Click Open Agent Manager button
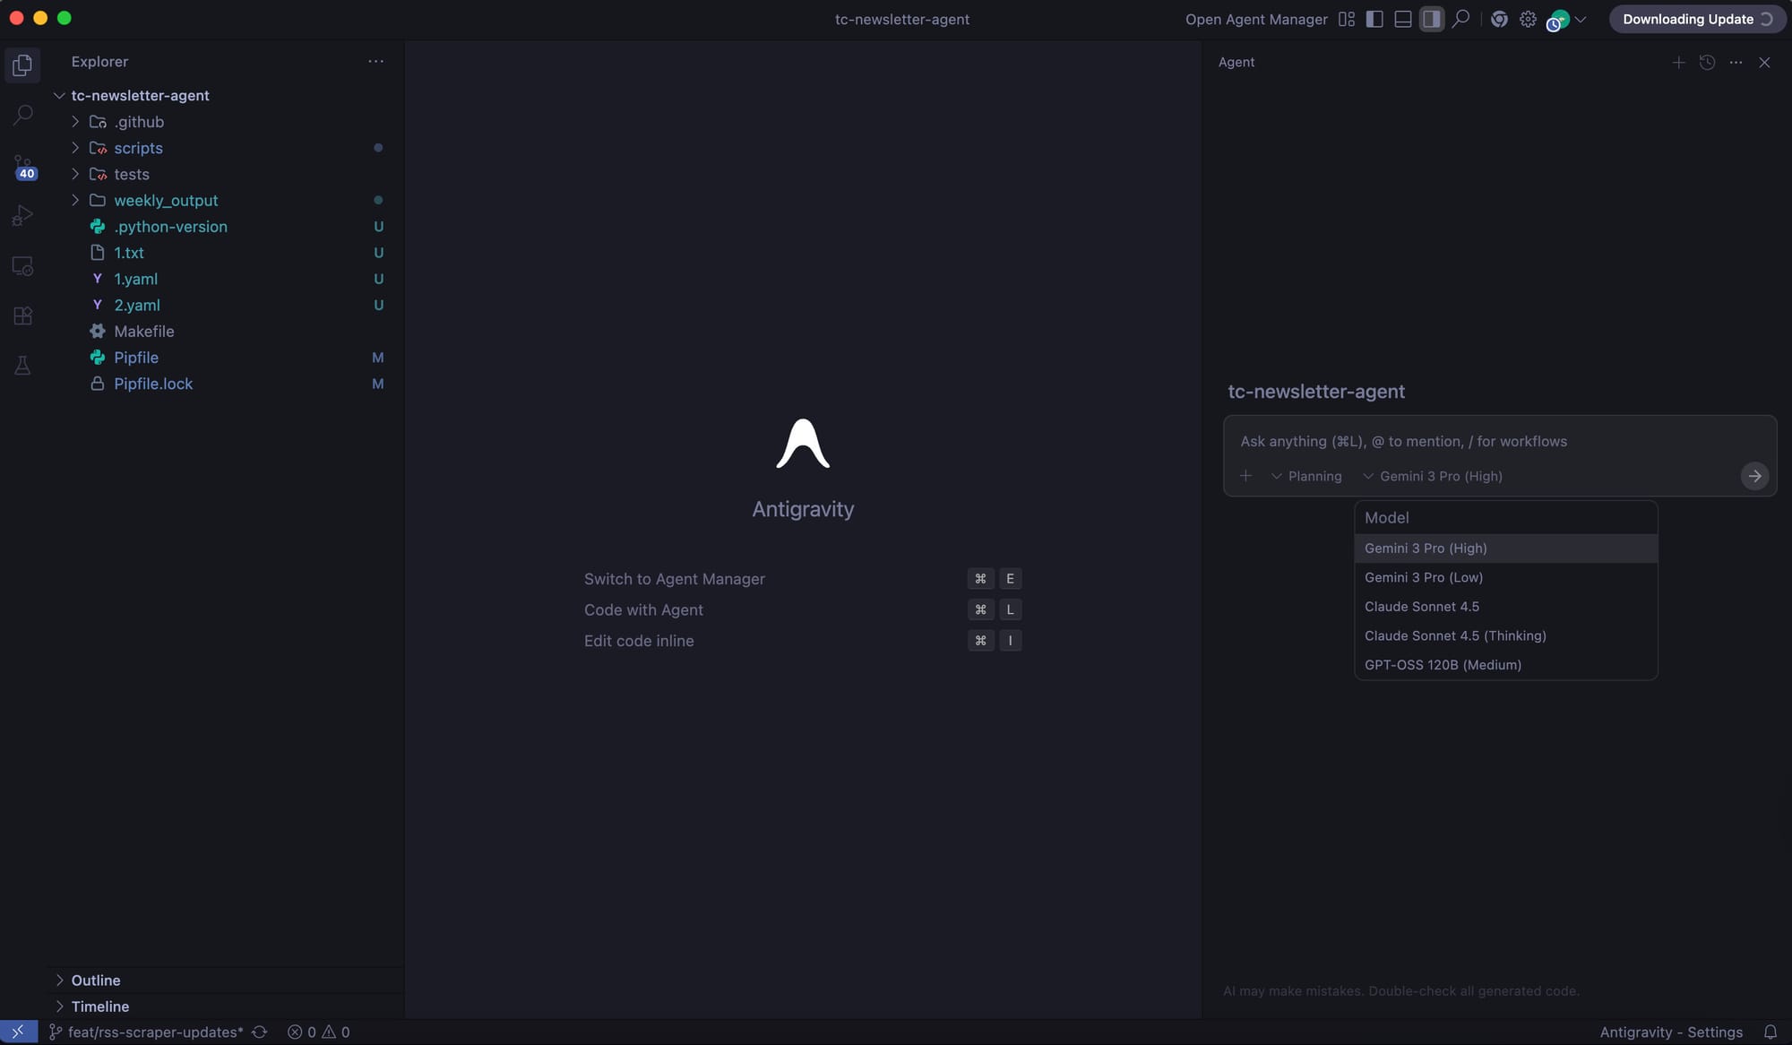Screen dimensions: 1792x1045 pos(1255,19)
